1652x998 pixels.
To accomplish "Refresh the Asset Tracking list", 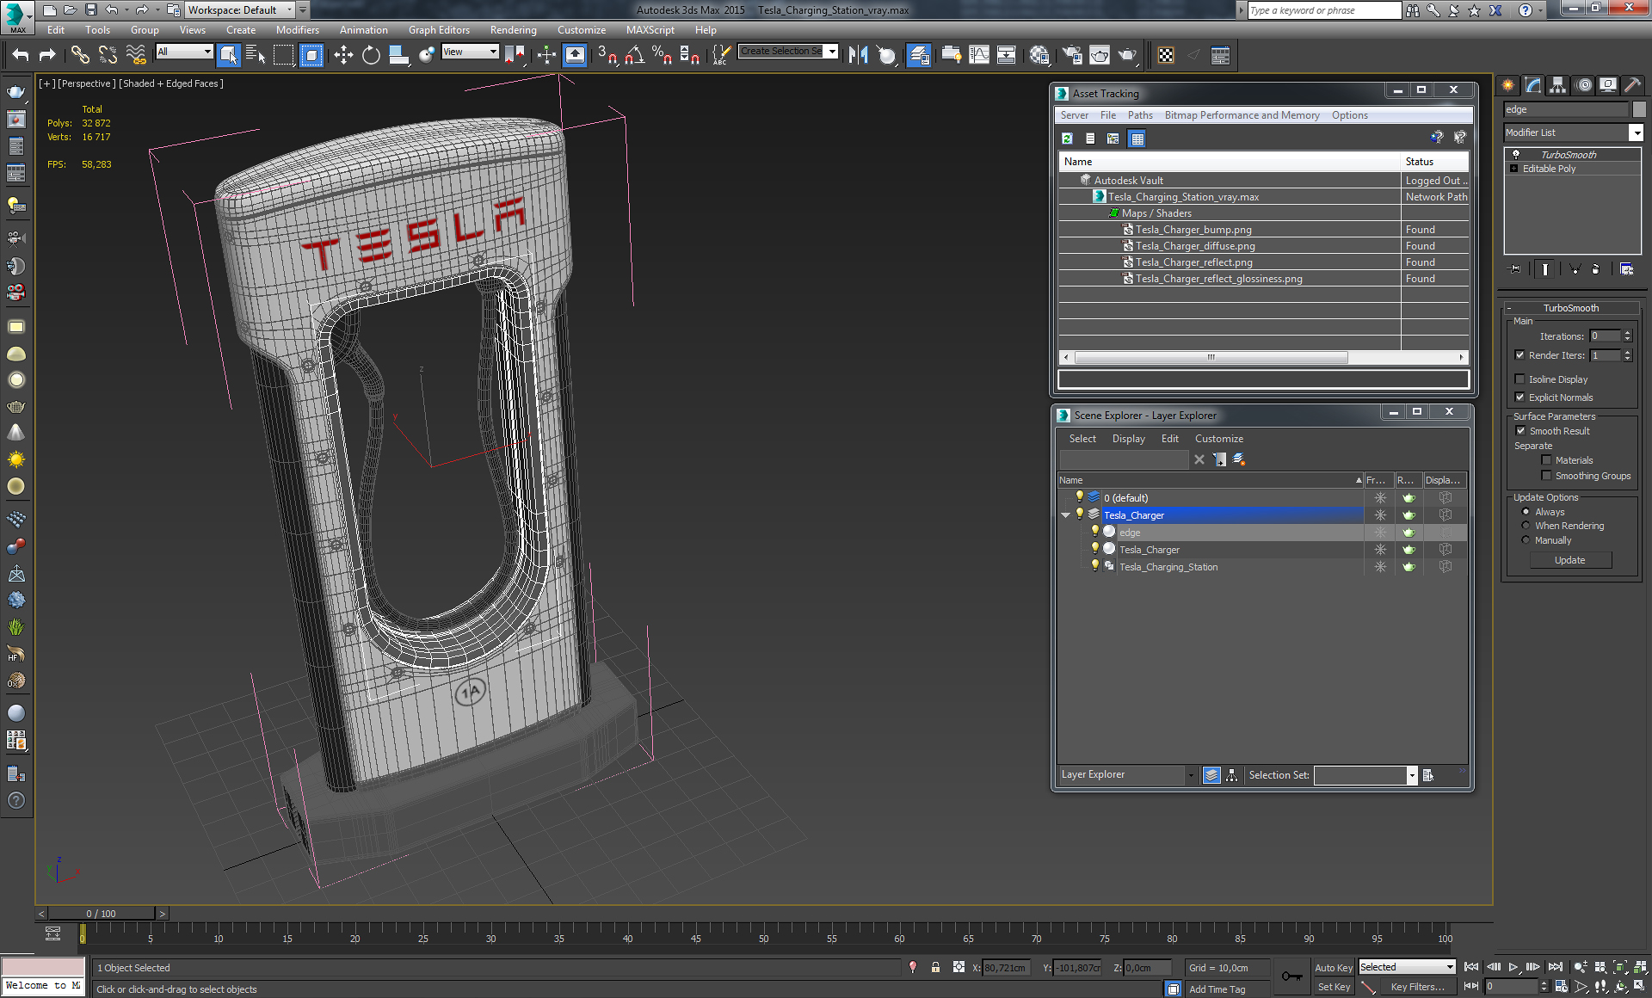I will coord(1067,139).
